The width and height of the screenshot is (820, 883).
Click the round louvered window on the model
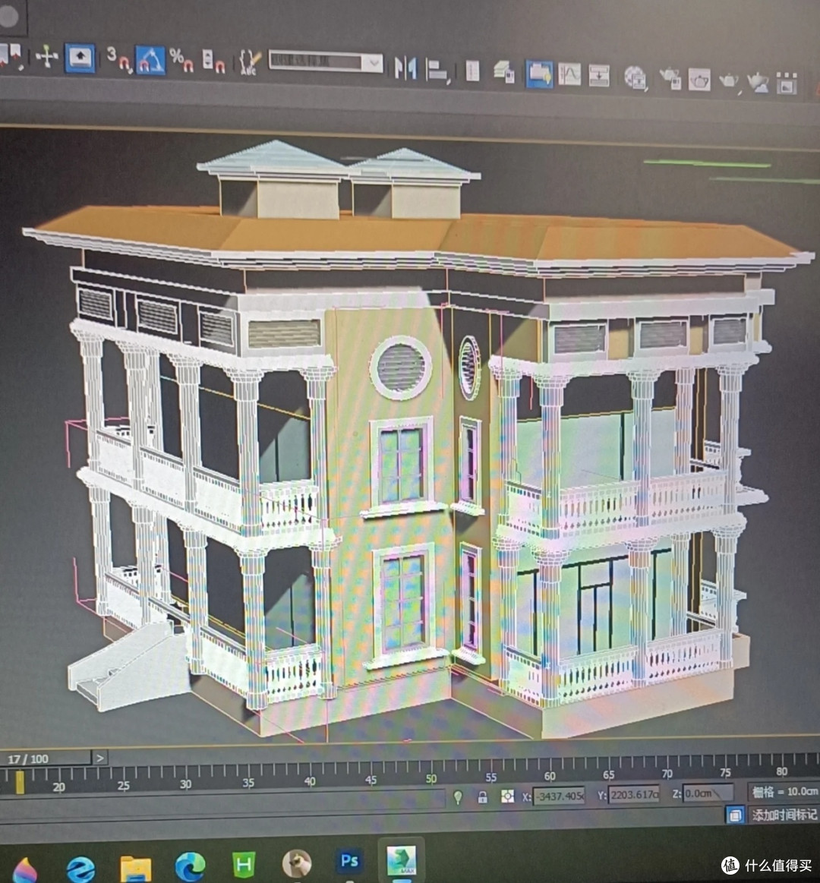pos(400,367)
